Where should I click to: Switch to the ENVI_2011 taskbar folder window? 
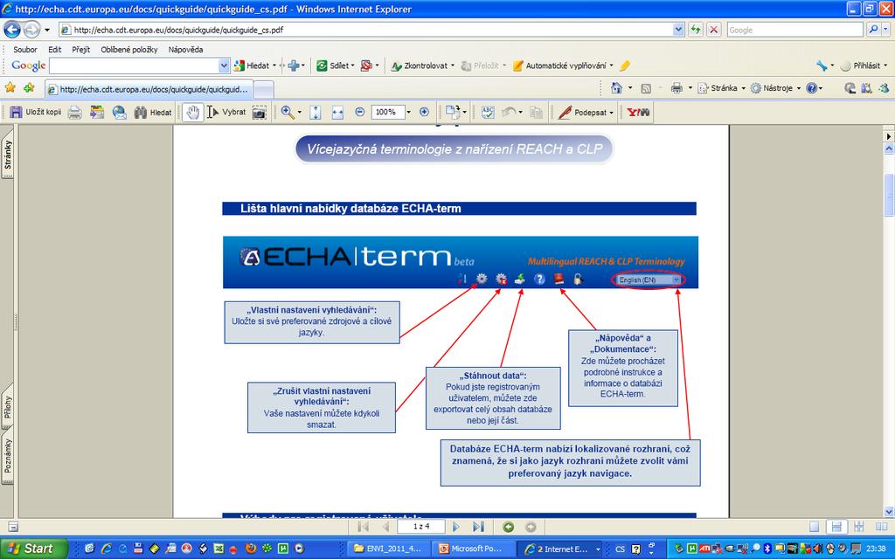point(388,549)
